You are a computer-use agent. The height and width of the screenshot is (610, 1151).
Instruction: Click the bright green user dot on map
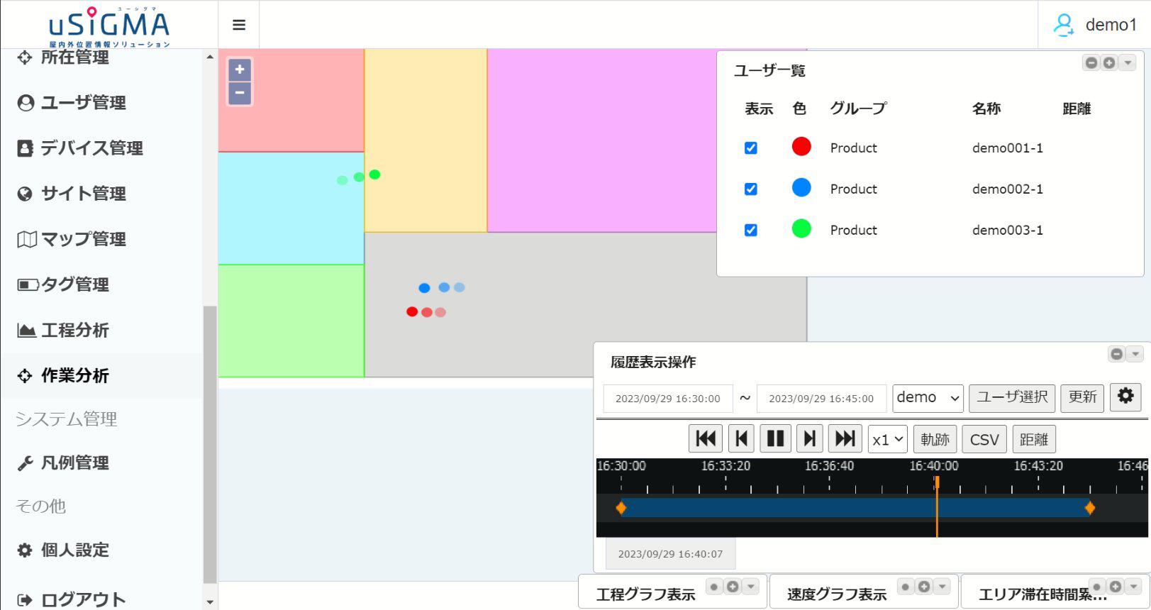click(x=374, y=174)
